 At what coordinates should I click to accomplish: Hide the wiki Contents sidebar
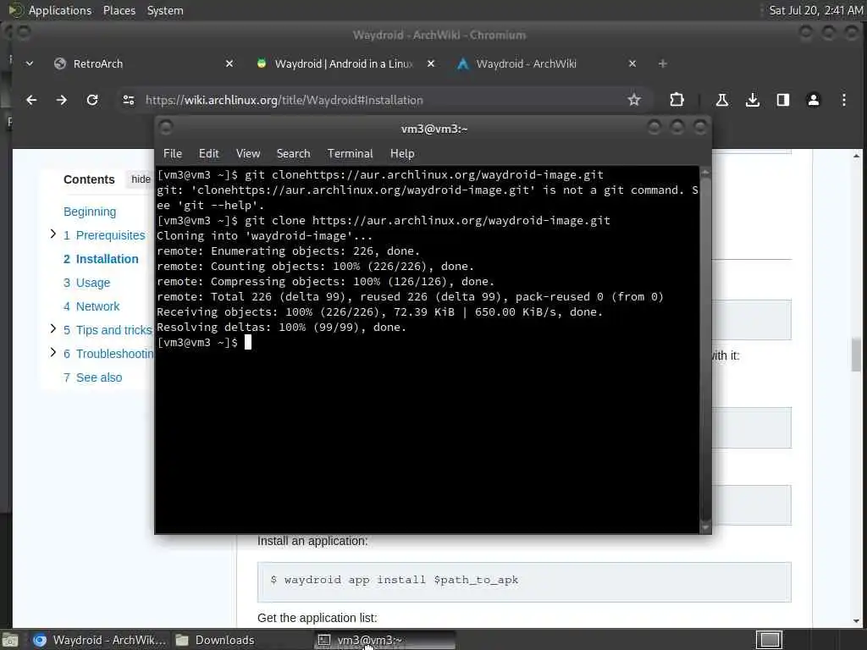141,179
